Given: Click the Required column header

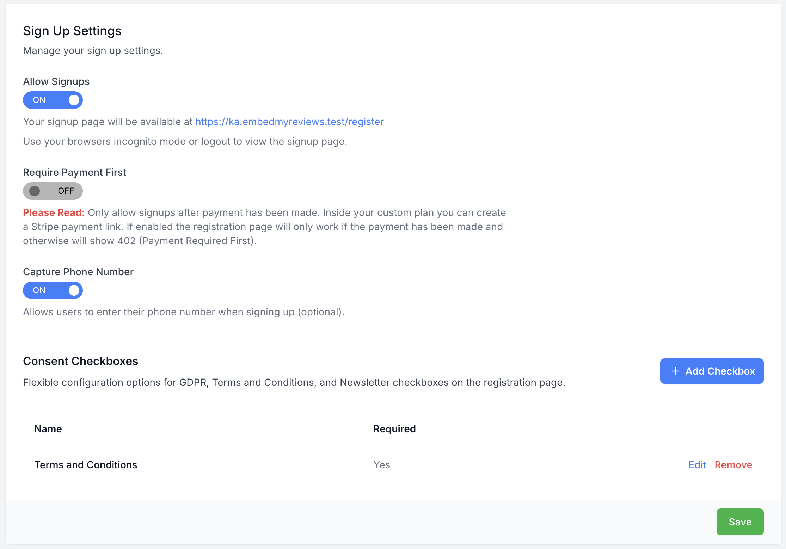Looking at the screenshot, I should click(394, 429).
